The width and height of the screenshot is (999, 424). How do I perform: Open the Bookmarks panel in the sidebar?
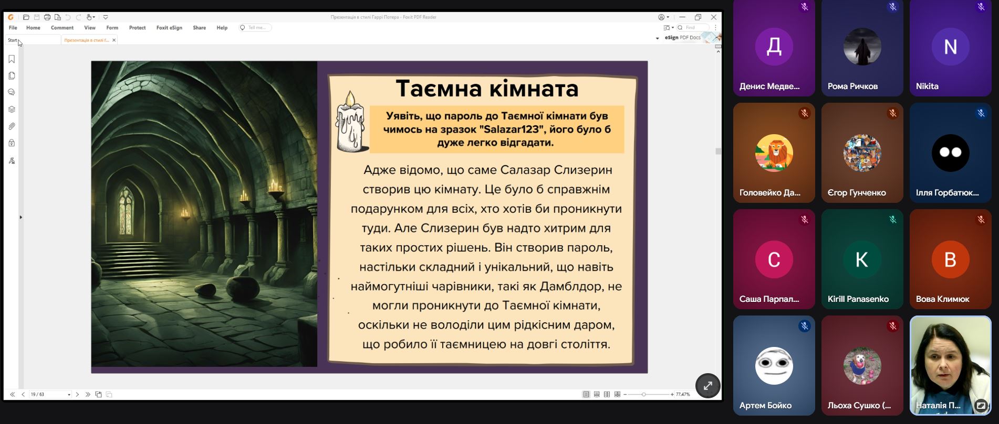click(x=12, y=59)
